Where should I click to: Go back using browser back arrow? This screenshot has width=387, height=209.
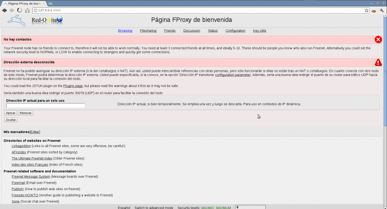4,10
